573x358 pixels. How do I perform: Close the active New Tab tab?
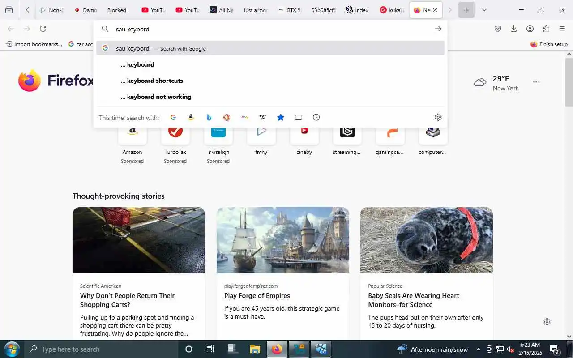click(x=435, y=10)
